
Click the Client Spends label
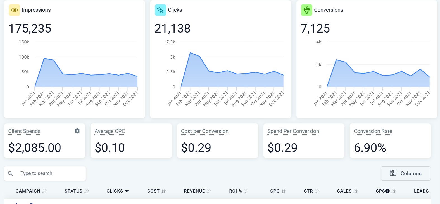coord(24,131)
